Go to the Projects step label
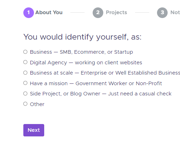Viewport: 180px width, 141px height. point(116,12)
